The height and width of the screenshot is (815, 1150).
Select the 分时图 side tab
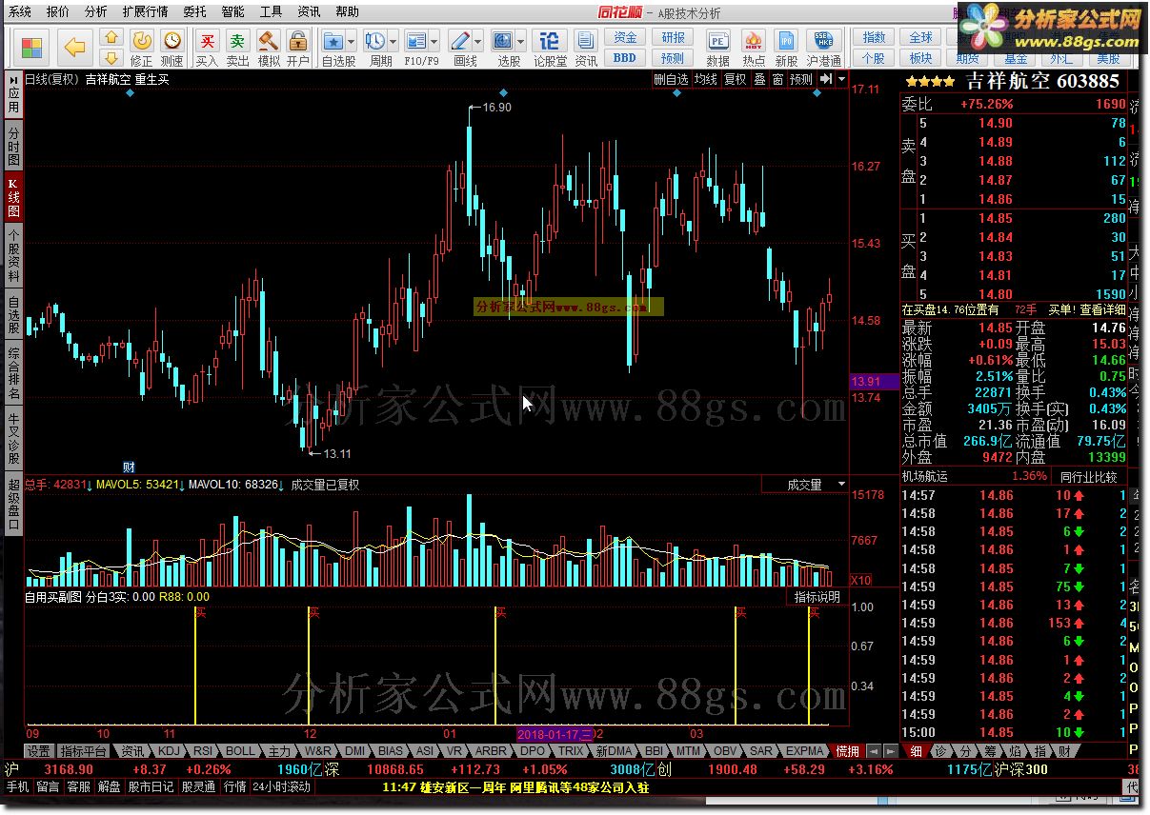coord(13,146)
